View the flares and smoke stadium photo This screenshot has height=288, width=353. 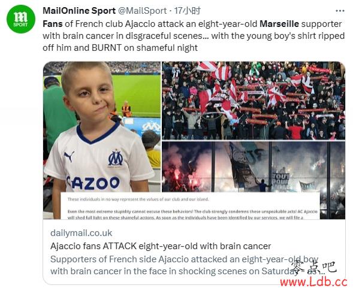click(x=254, y=166)
